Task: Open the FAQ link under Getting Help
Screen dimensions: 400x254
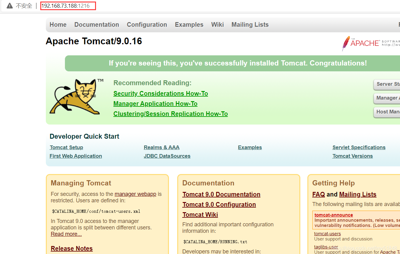Action: [x=318, y=194]
